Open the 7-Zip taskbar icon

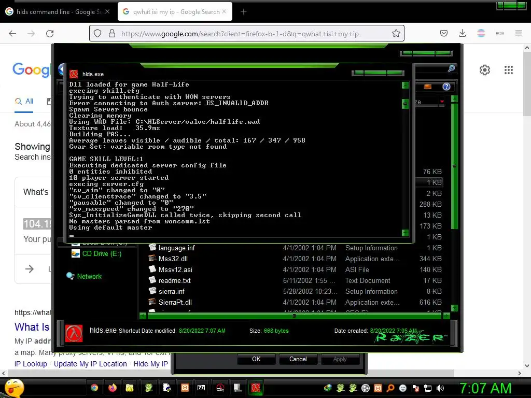(x=202, y=388)
